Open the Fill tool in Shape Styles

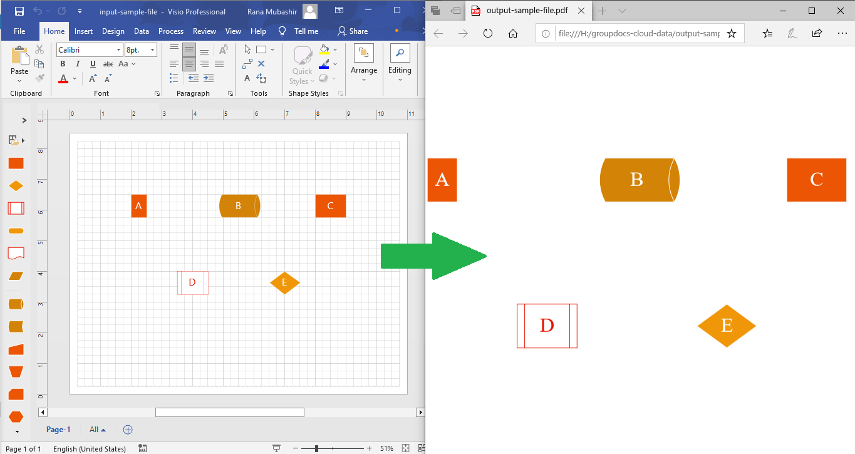tap(324, 49)
